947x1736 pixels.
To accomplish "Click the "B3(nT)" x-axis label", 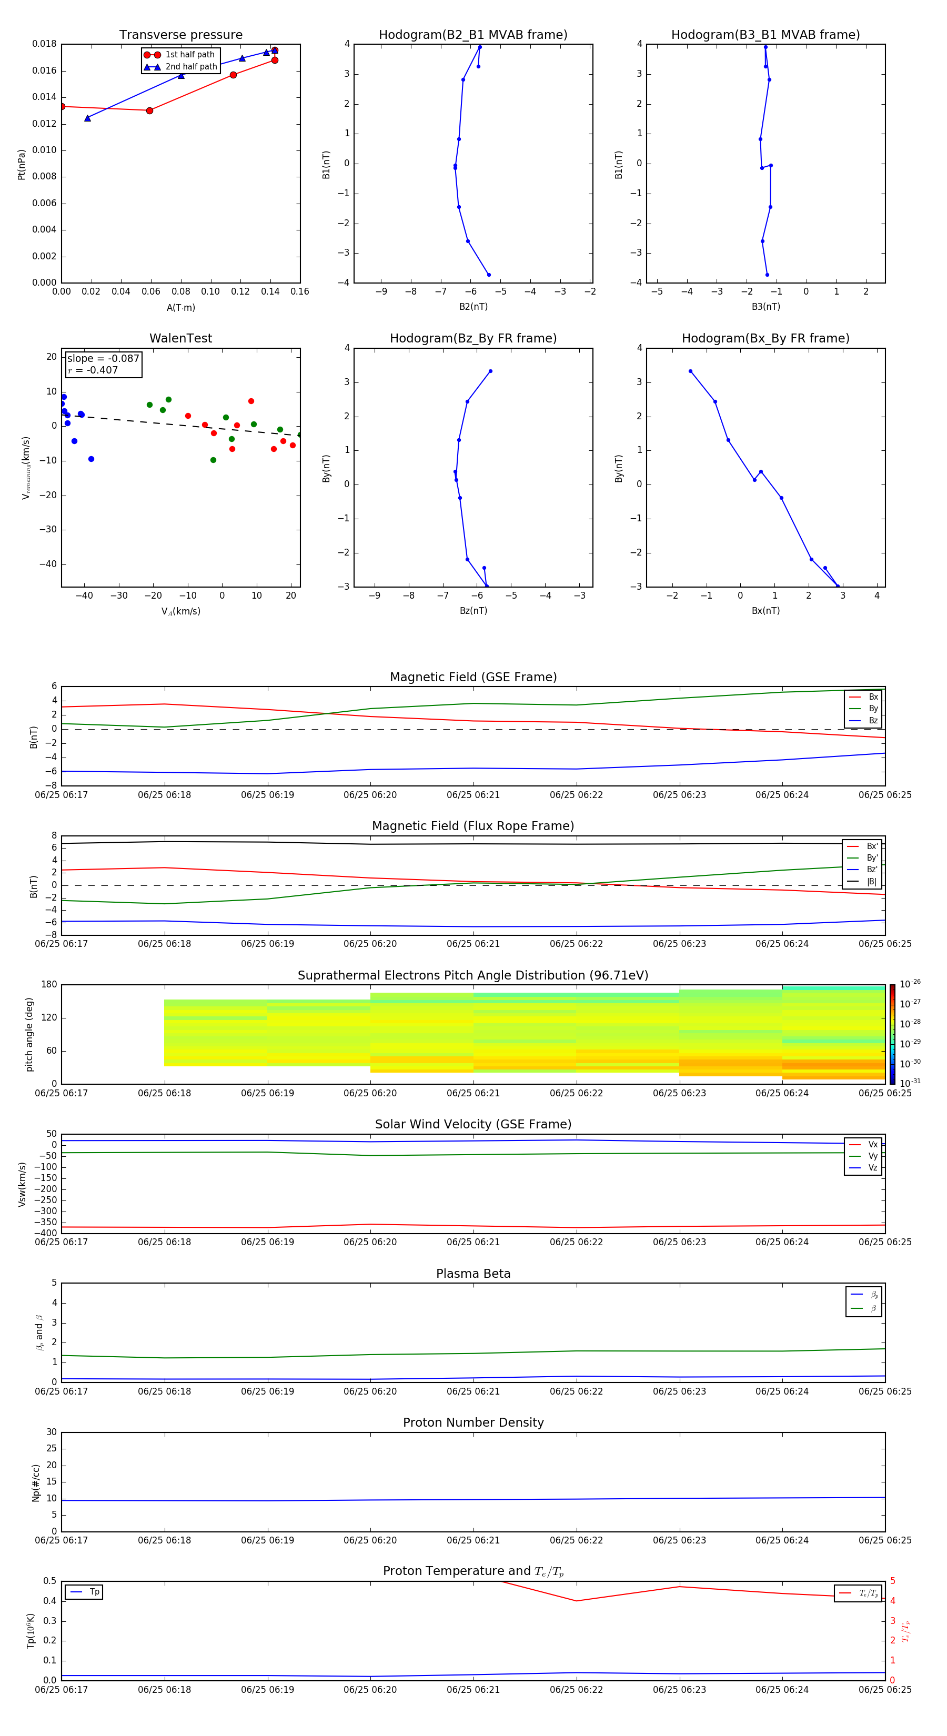I will coord(765,307).
